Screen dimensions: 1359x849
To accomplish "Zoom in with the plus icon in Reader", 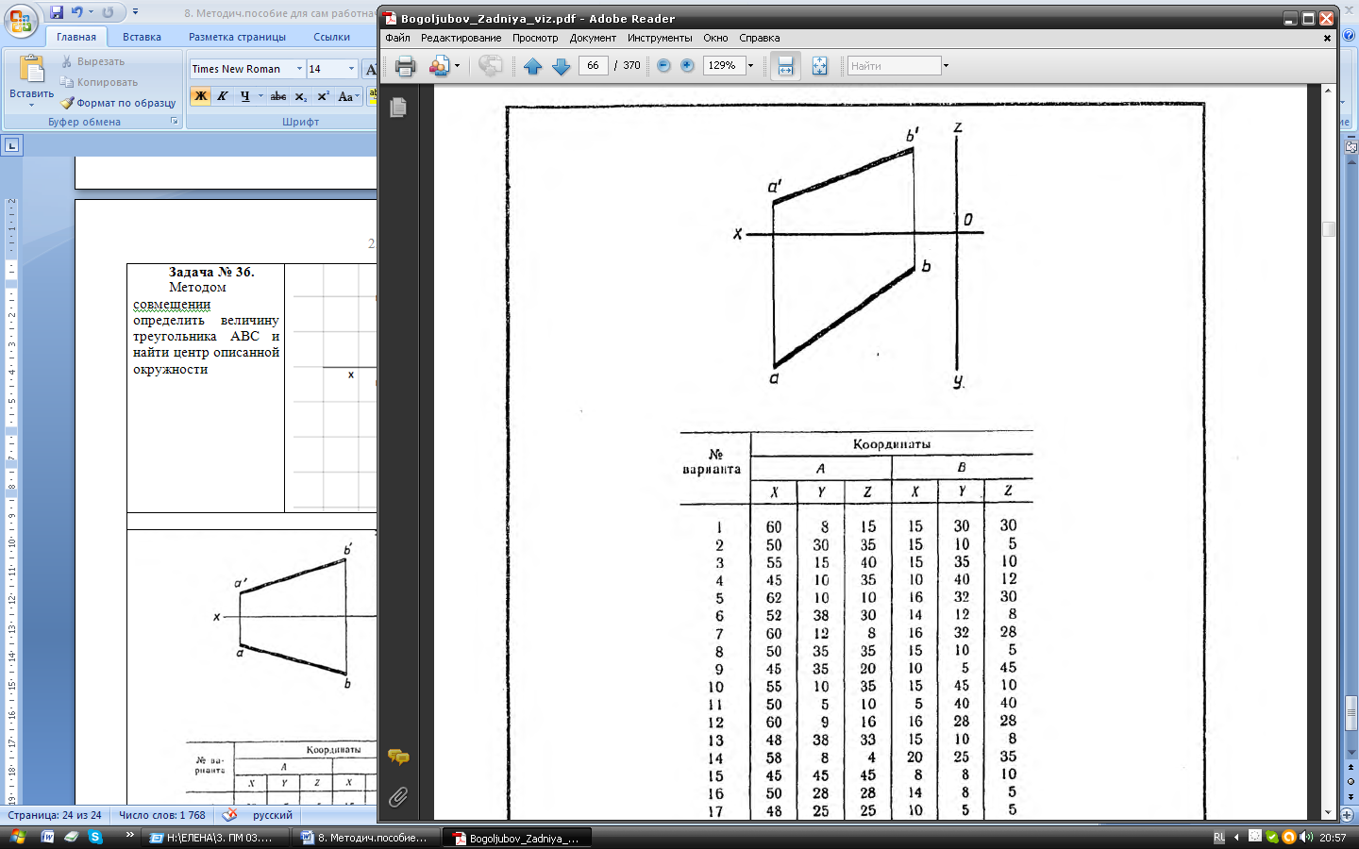I will [687, 66].
